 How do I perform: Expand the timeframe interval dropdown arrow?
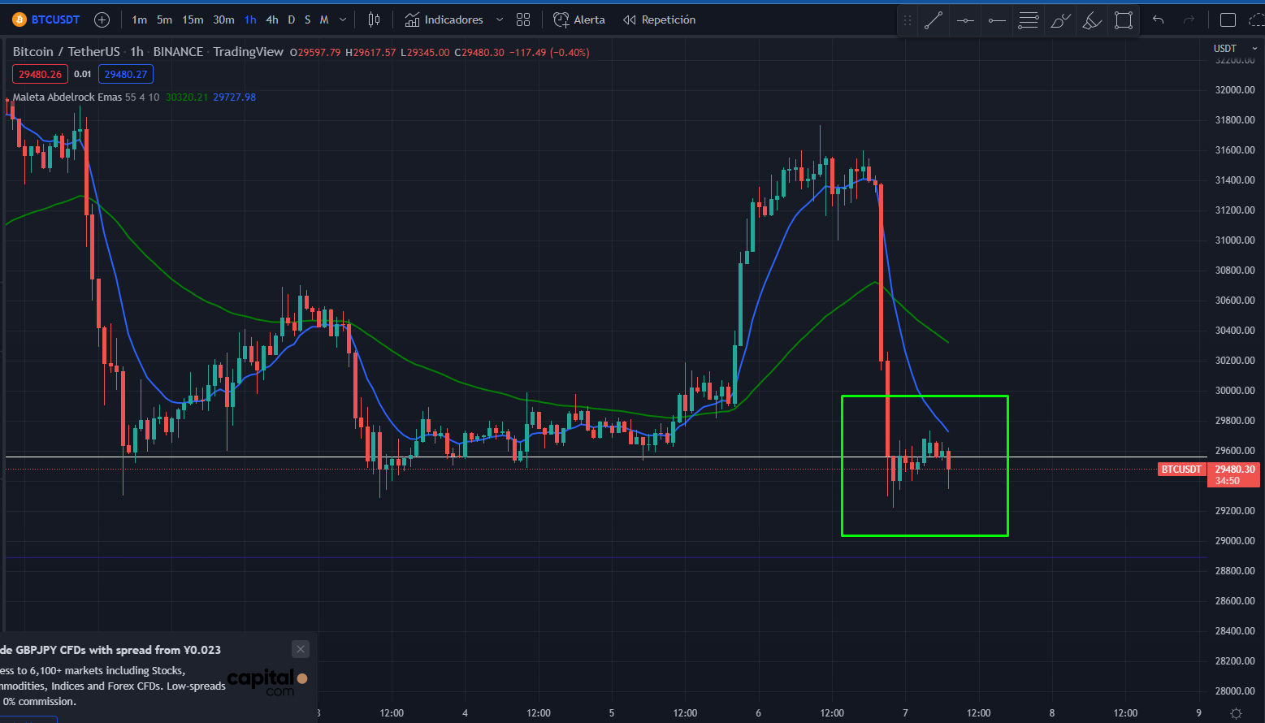tap(343, 19)
